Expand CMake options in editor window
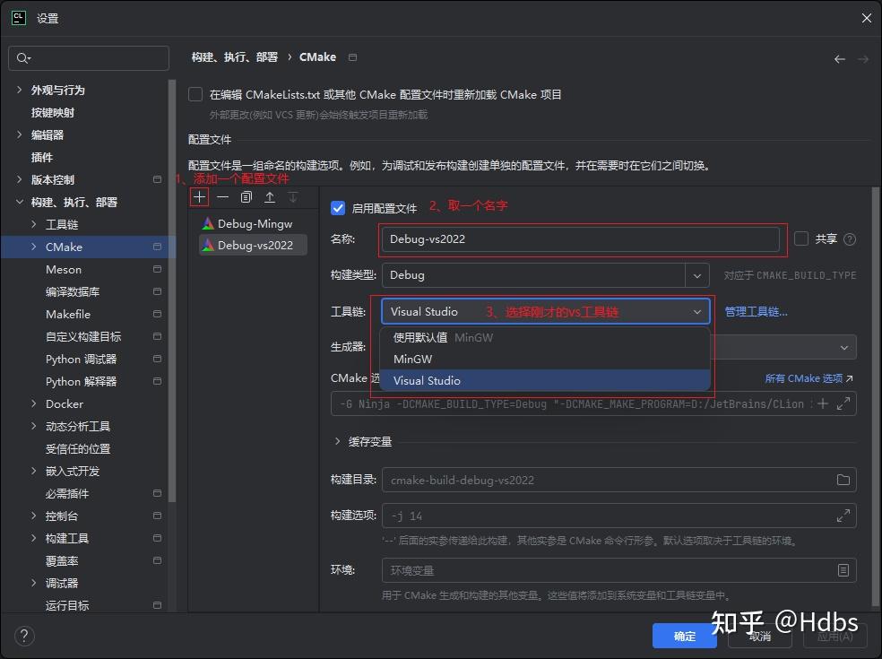The image size is (882, 659). coord(841,403)
